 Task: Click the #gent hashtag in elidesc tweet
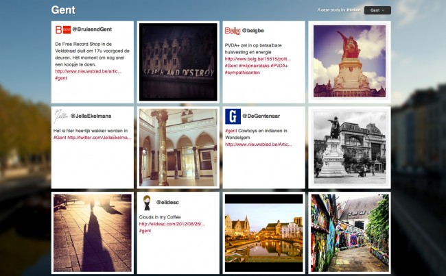point(145,231)
